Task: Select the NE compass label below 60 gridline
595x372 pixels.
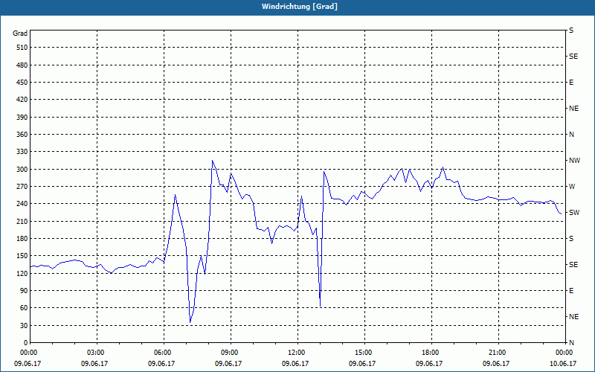Action: tap(573, 317)
